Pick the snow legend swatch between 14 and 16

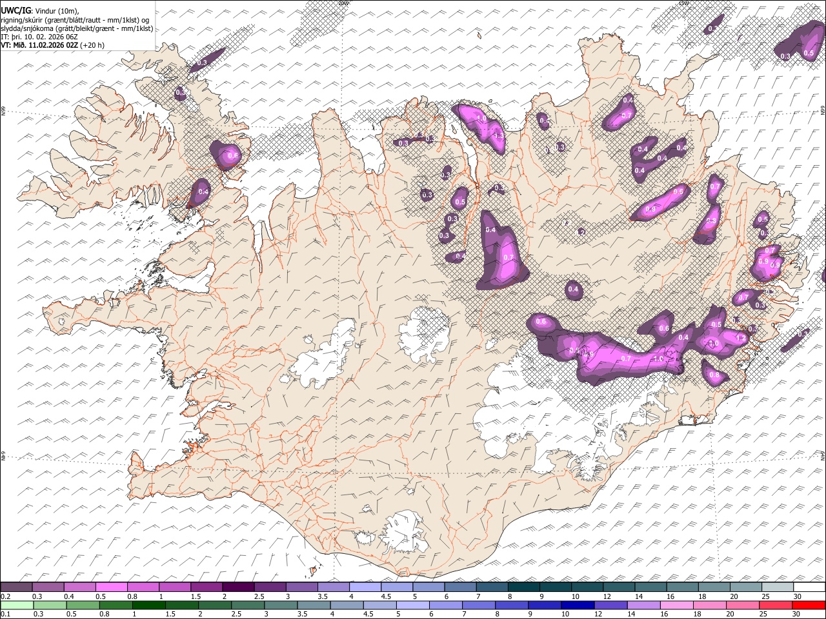click(x=650, y=587)
